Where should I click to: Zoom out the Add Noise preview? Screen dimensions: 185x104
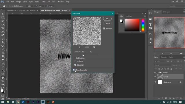[x=79, y=47]
